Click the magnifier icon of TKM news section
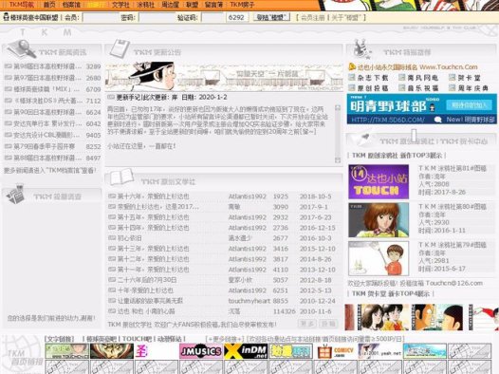 click(22, 48)
